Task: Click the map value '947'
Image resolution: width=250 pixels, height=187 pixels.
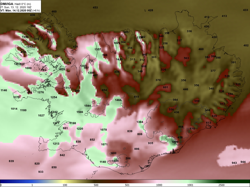Action: (145, 55)
